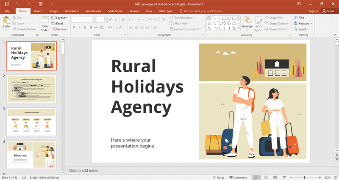
Task: Click zoom in plus button
Action: click(x=320, y=177)
